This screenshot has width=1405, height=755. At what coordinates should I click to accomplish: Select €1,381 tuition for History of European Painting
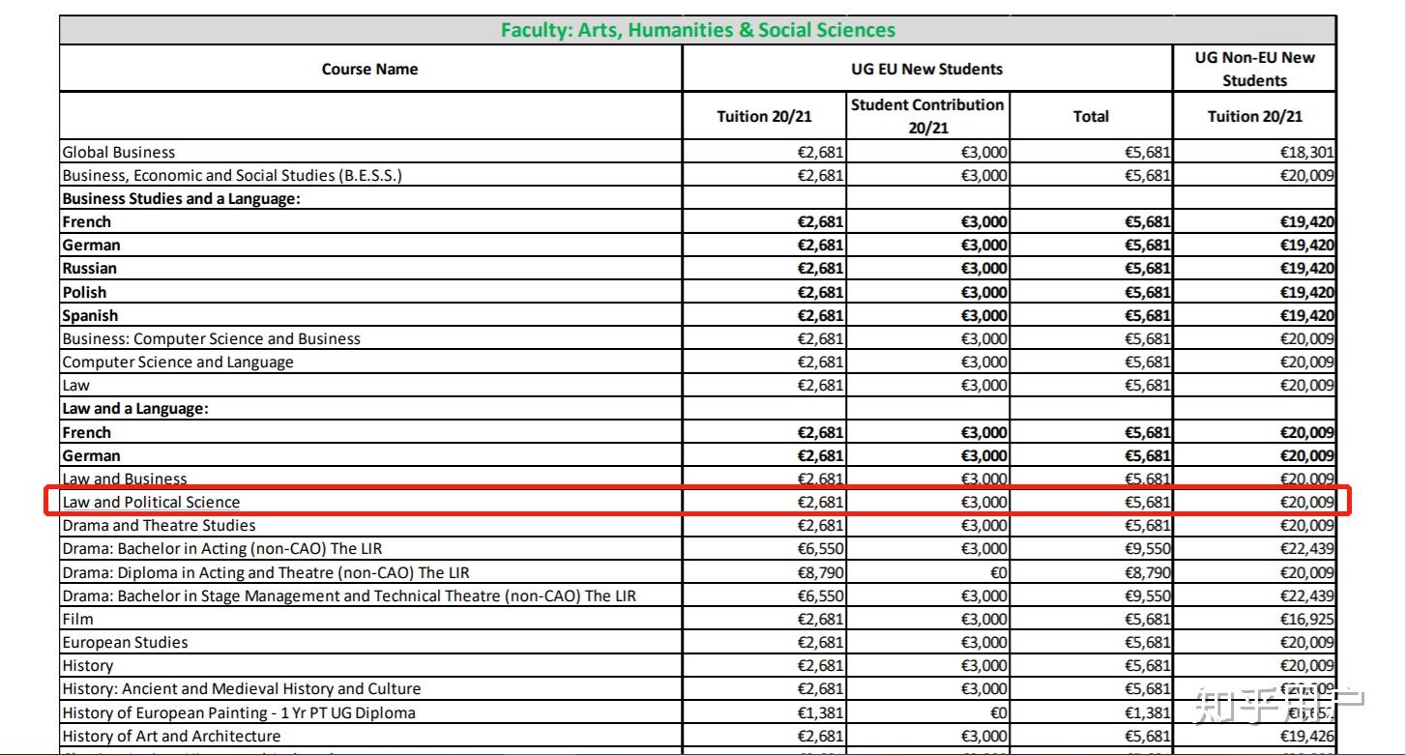click(820, 712)
